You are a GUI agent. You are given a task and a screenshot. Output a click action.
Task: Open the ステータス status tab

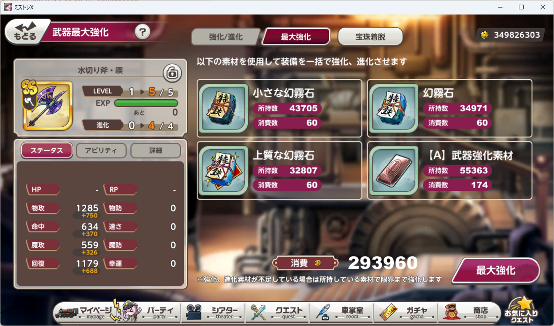pos(47,150)
